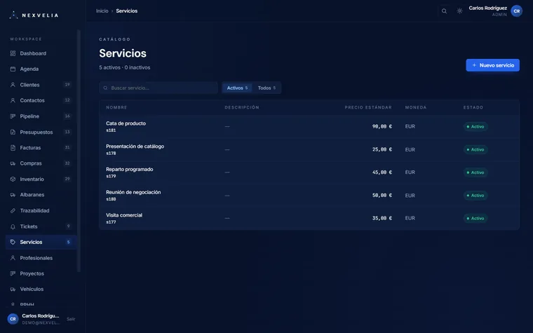Click the Servicios tag icon
Image resolution: width=533 pixels, height=333 pixels.
[x=13, y=242]
